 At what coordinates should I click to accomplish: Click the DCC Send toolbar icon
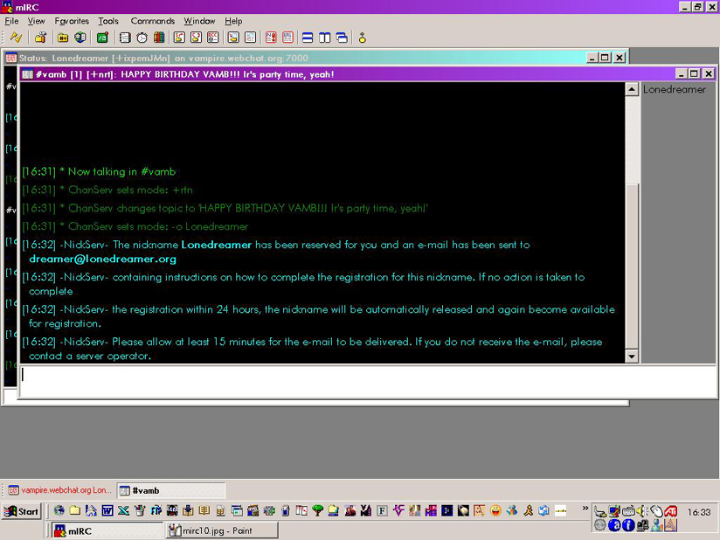179,38
